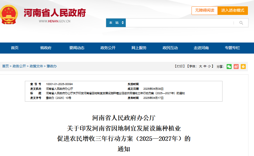The image size is (254, 156).
Task: Open the 本站 search scope dropdown
Action: [x=116, y=23]
